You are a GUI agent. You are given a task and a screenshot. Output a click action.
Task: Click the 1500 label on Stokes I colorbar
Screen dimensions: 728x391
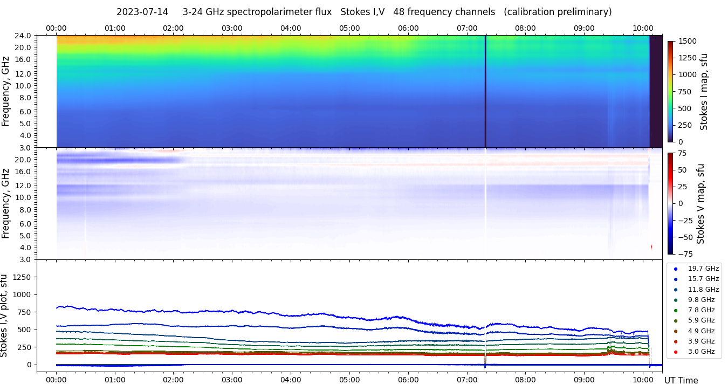(x=687, y=41)
